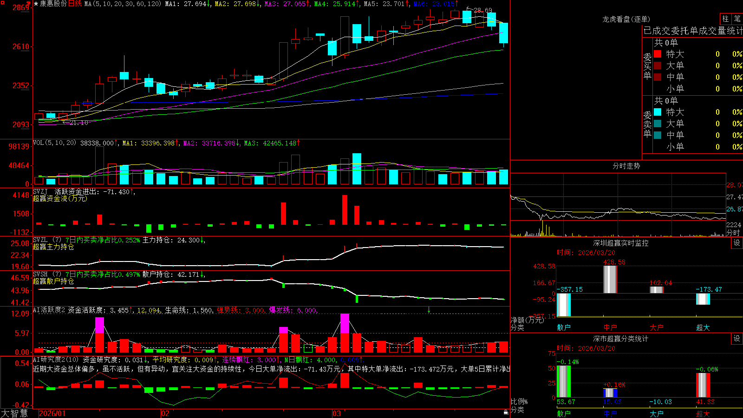Open 设 settings for 深圳超赢实时监控
Screen dimensions: 743x418
(737, 243)
